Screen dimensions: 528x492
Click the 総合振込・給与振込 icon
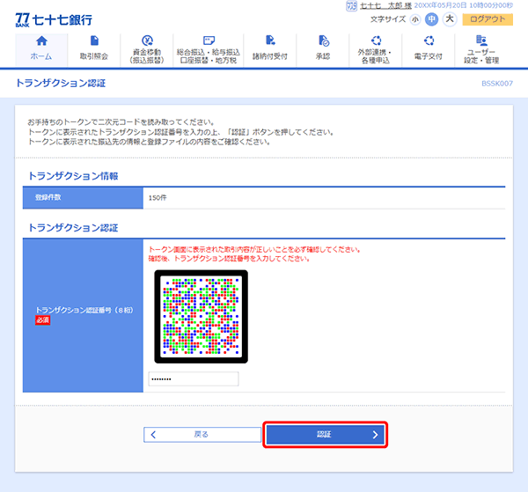(x=209, y=40)
